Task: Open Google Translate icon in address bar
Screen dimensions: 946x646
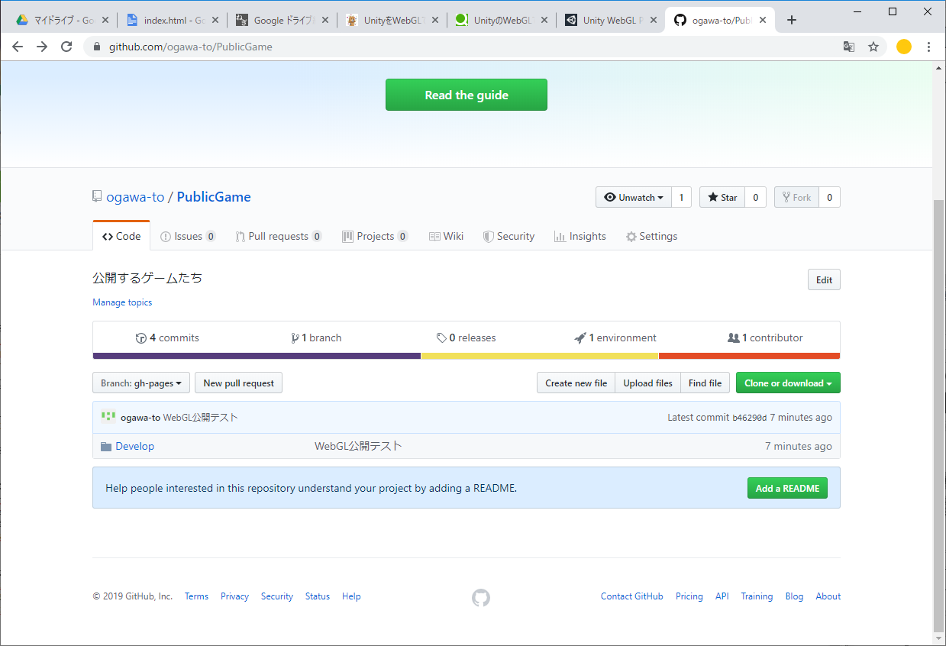Action: click(849, 47)
